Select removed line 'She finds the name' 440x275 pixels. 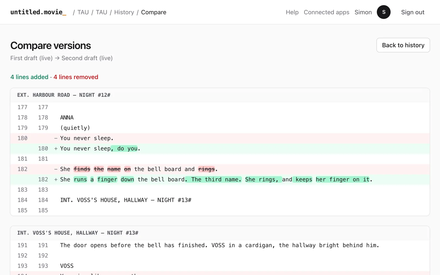click(x=220, y=169)
